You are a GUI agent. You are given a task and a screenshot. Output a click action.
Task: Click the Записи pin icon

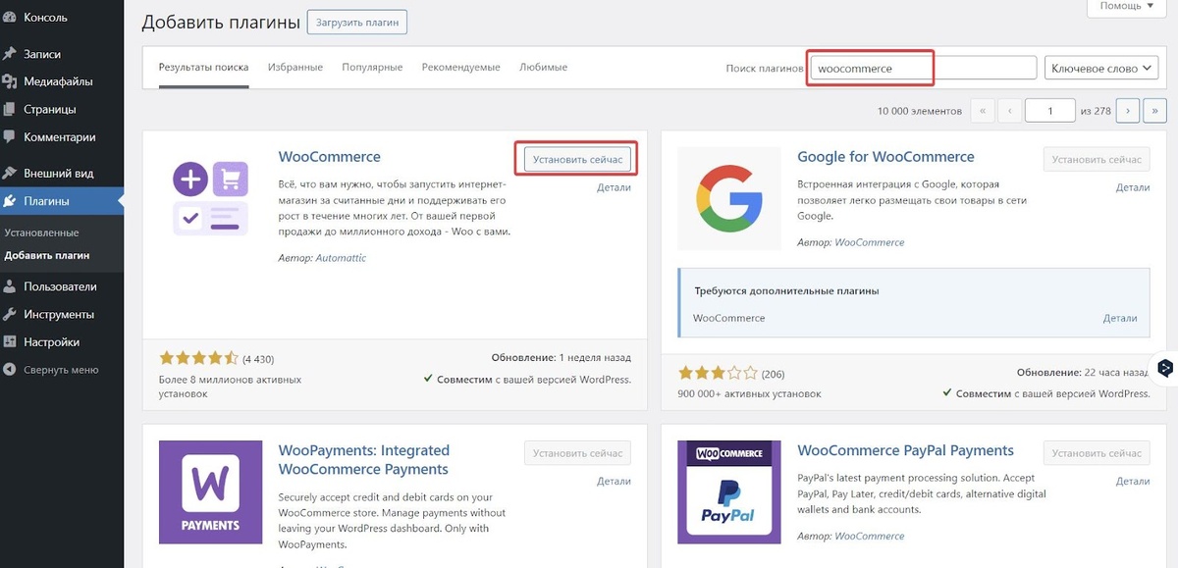10,54
